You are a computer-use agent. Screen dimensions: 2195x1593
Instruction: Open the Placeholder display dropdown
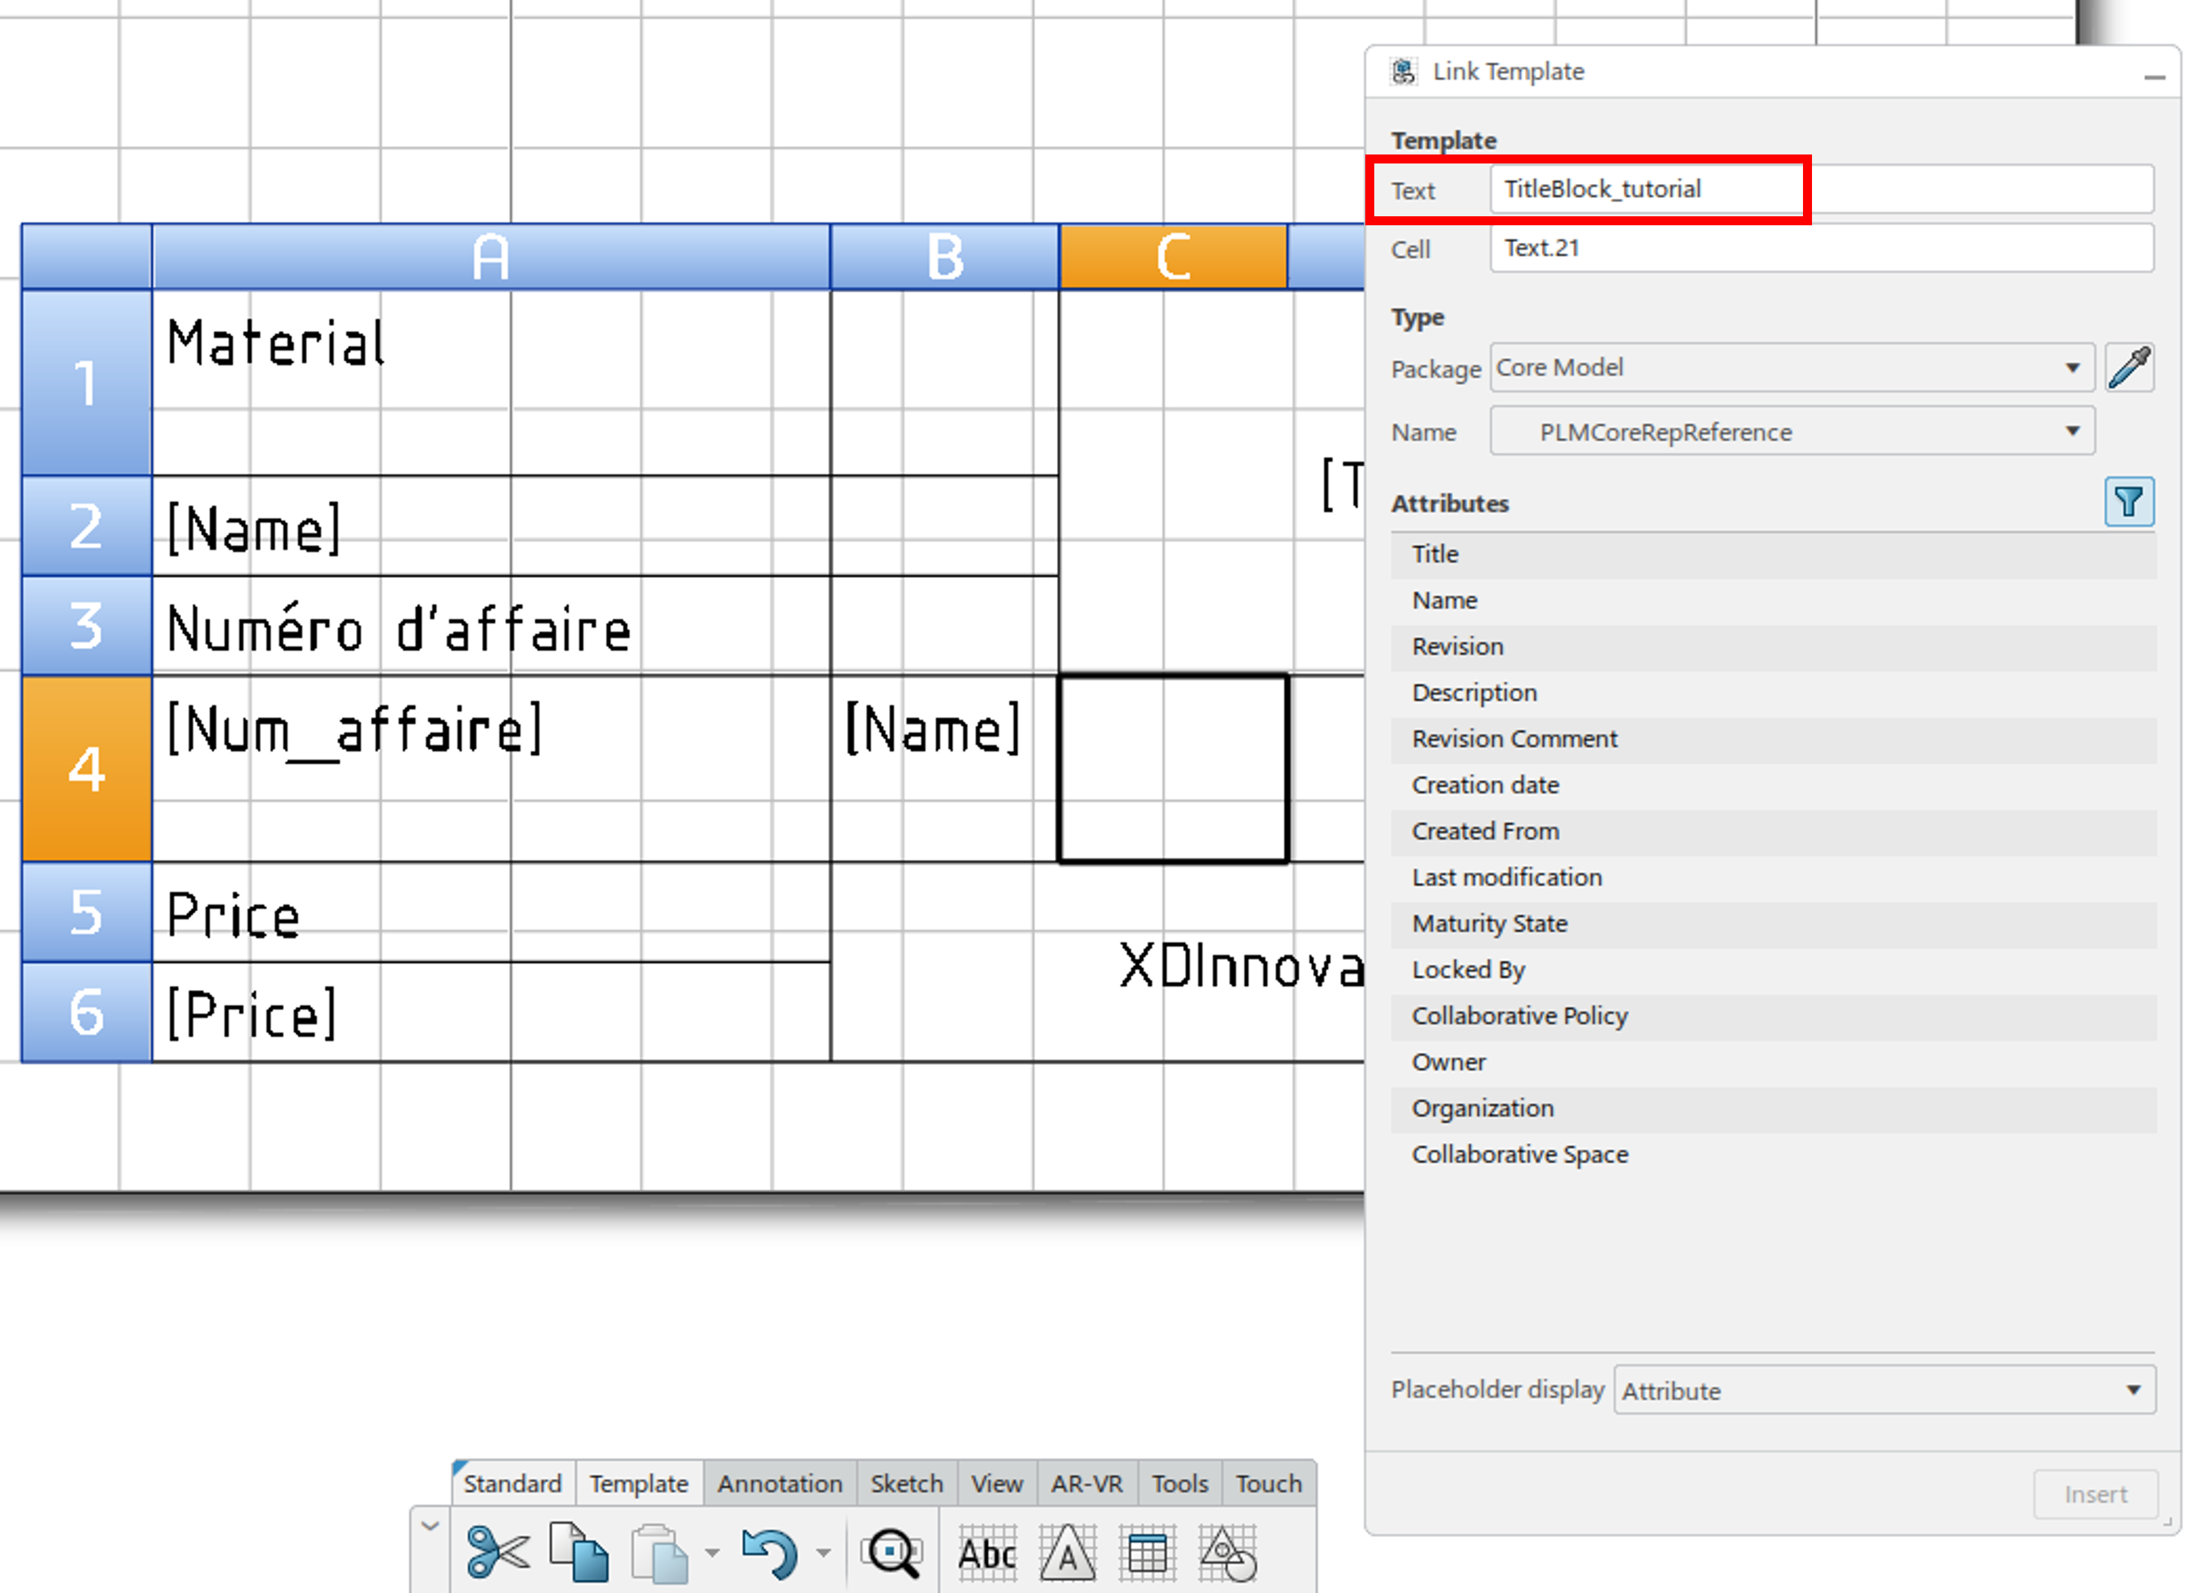click(x=2134, y=1390)
